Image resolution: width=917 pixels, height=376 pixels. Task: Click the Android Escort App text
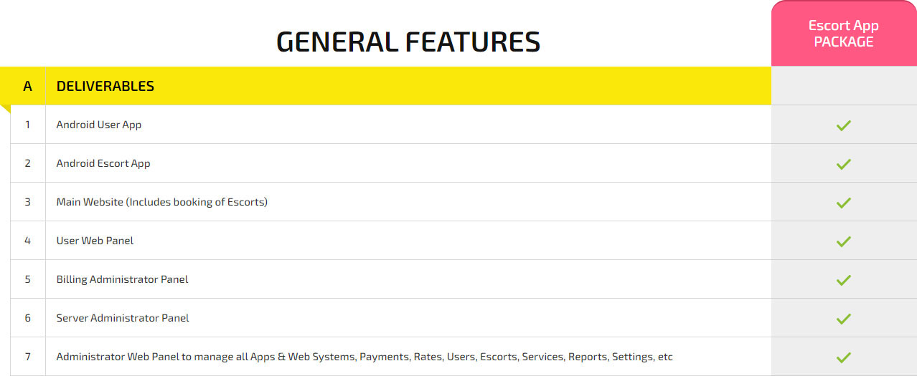[x=103, y=163]
